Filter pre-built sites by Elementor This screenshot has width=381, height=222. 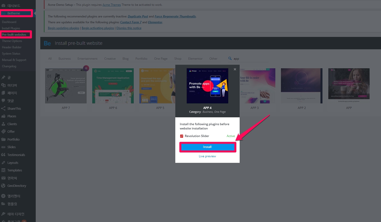[195, 59]
